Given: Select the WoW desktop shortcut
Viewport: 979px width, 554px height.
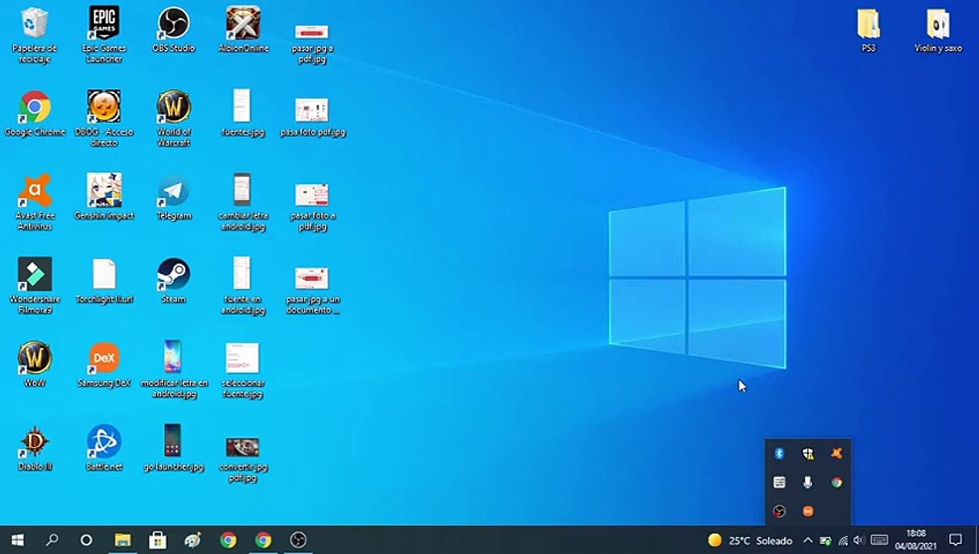Looking at the screenshot, I should coord(35,365).
